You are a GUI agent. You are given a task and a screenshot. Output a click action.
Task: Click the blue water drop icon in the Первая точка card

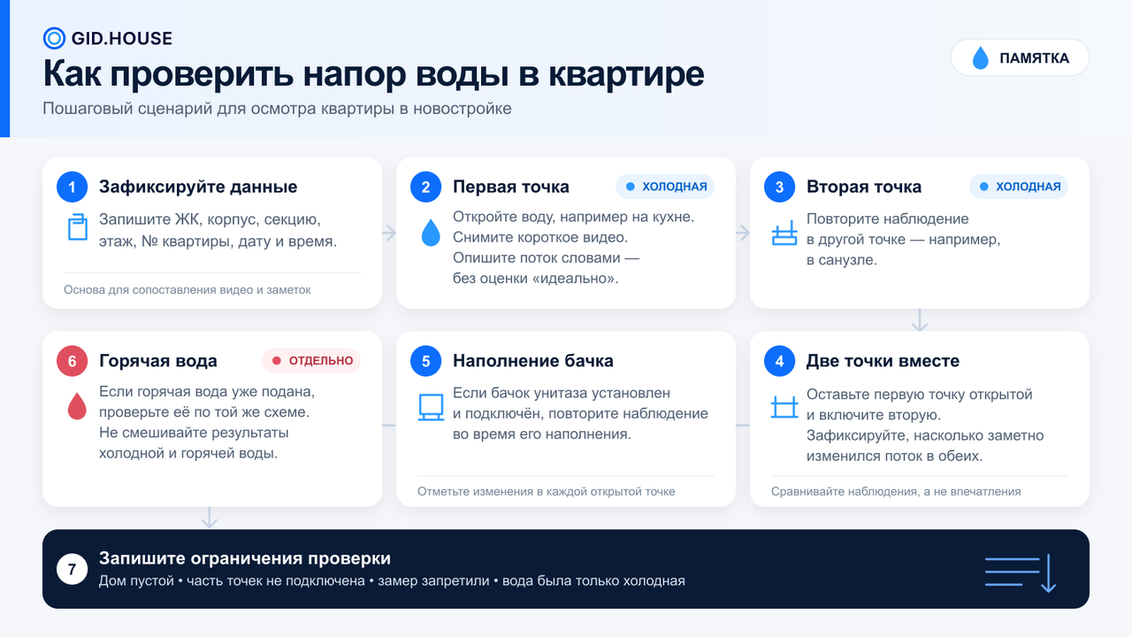click(431, 234)
